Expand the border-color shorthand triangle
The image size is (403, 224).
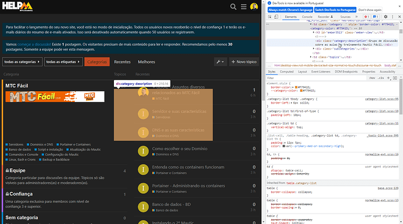click(x=294, y=87)
